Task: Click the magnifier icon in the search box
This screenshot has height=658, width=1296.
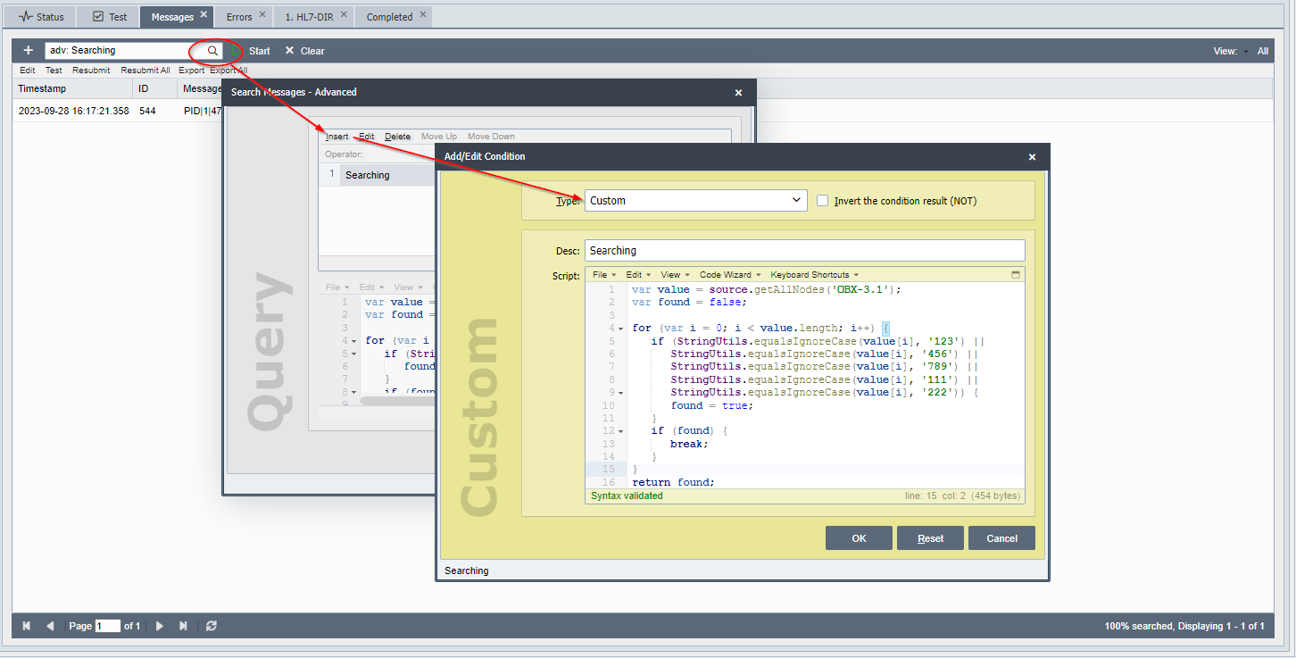Action: 212,51
